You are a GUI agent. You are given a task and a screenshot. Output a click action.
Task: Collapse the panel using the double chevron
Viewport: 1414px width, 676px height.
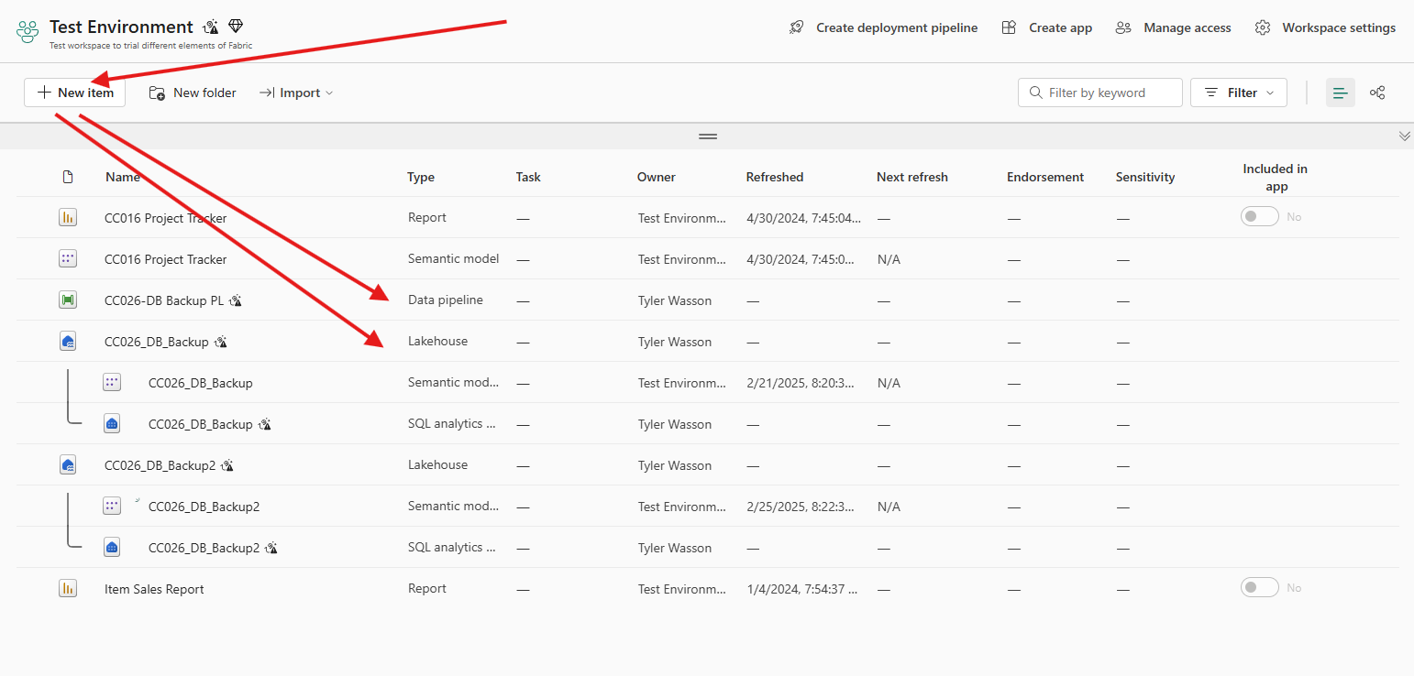(x=1404, y=136)
